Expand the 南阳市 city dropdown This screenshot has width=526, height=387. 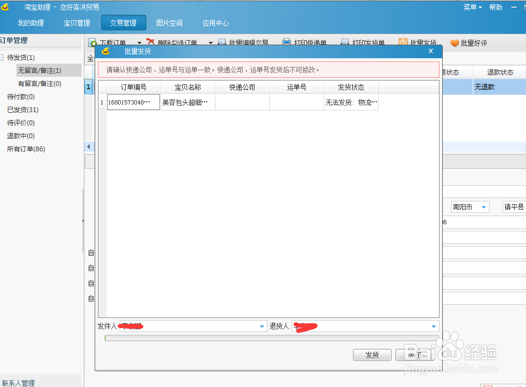(x=484, y=207)
